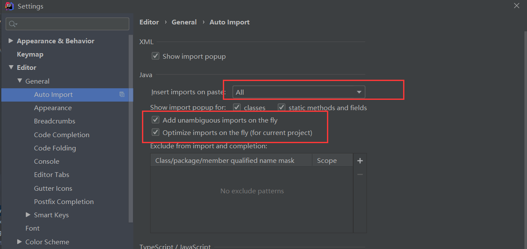The height and width of the screenshot is (249, 527).
Task: Toggle import popup for classes checkbox
Action: [x=237, y=107]
